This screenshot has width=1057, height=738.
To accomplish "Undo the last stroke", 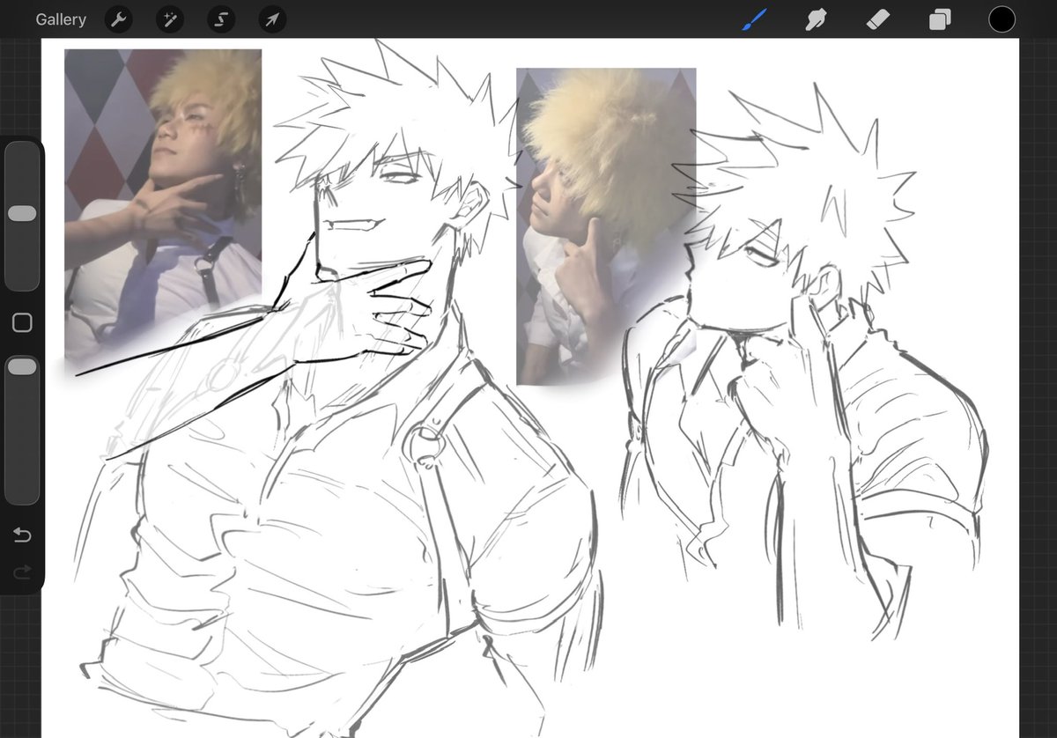I will pyautogui.click(x=22, y=535).
